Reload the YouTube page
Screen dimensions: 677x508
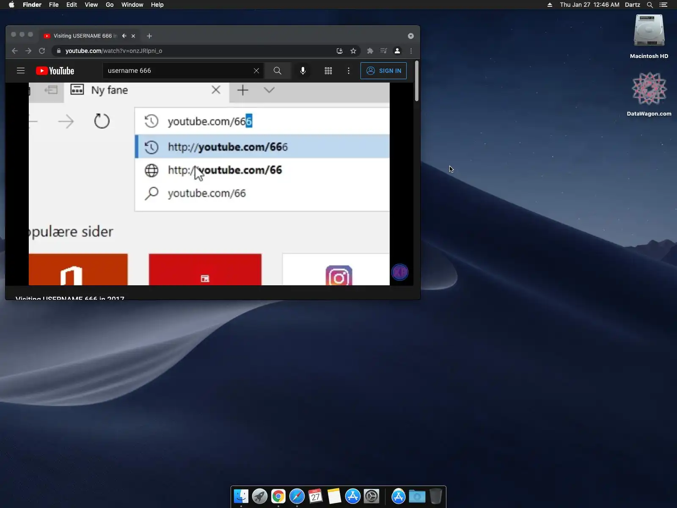[x=42, y=51]
